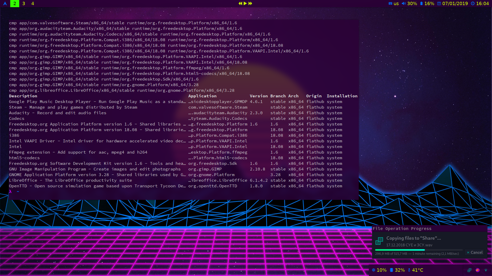Click 'Codecs' description row in terminal
This screenshot has width=492, height=276.
pyautogui.click(x=17, y=119)
